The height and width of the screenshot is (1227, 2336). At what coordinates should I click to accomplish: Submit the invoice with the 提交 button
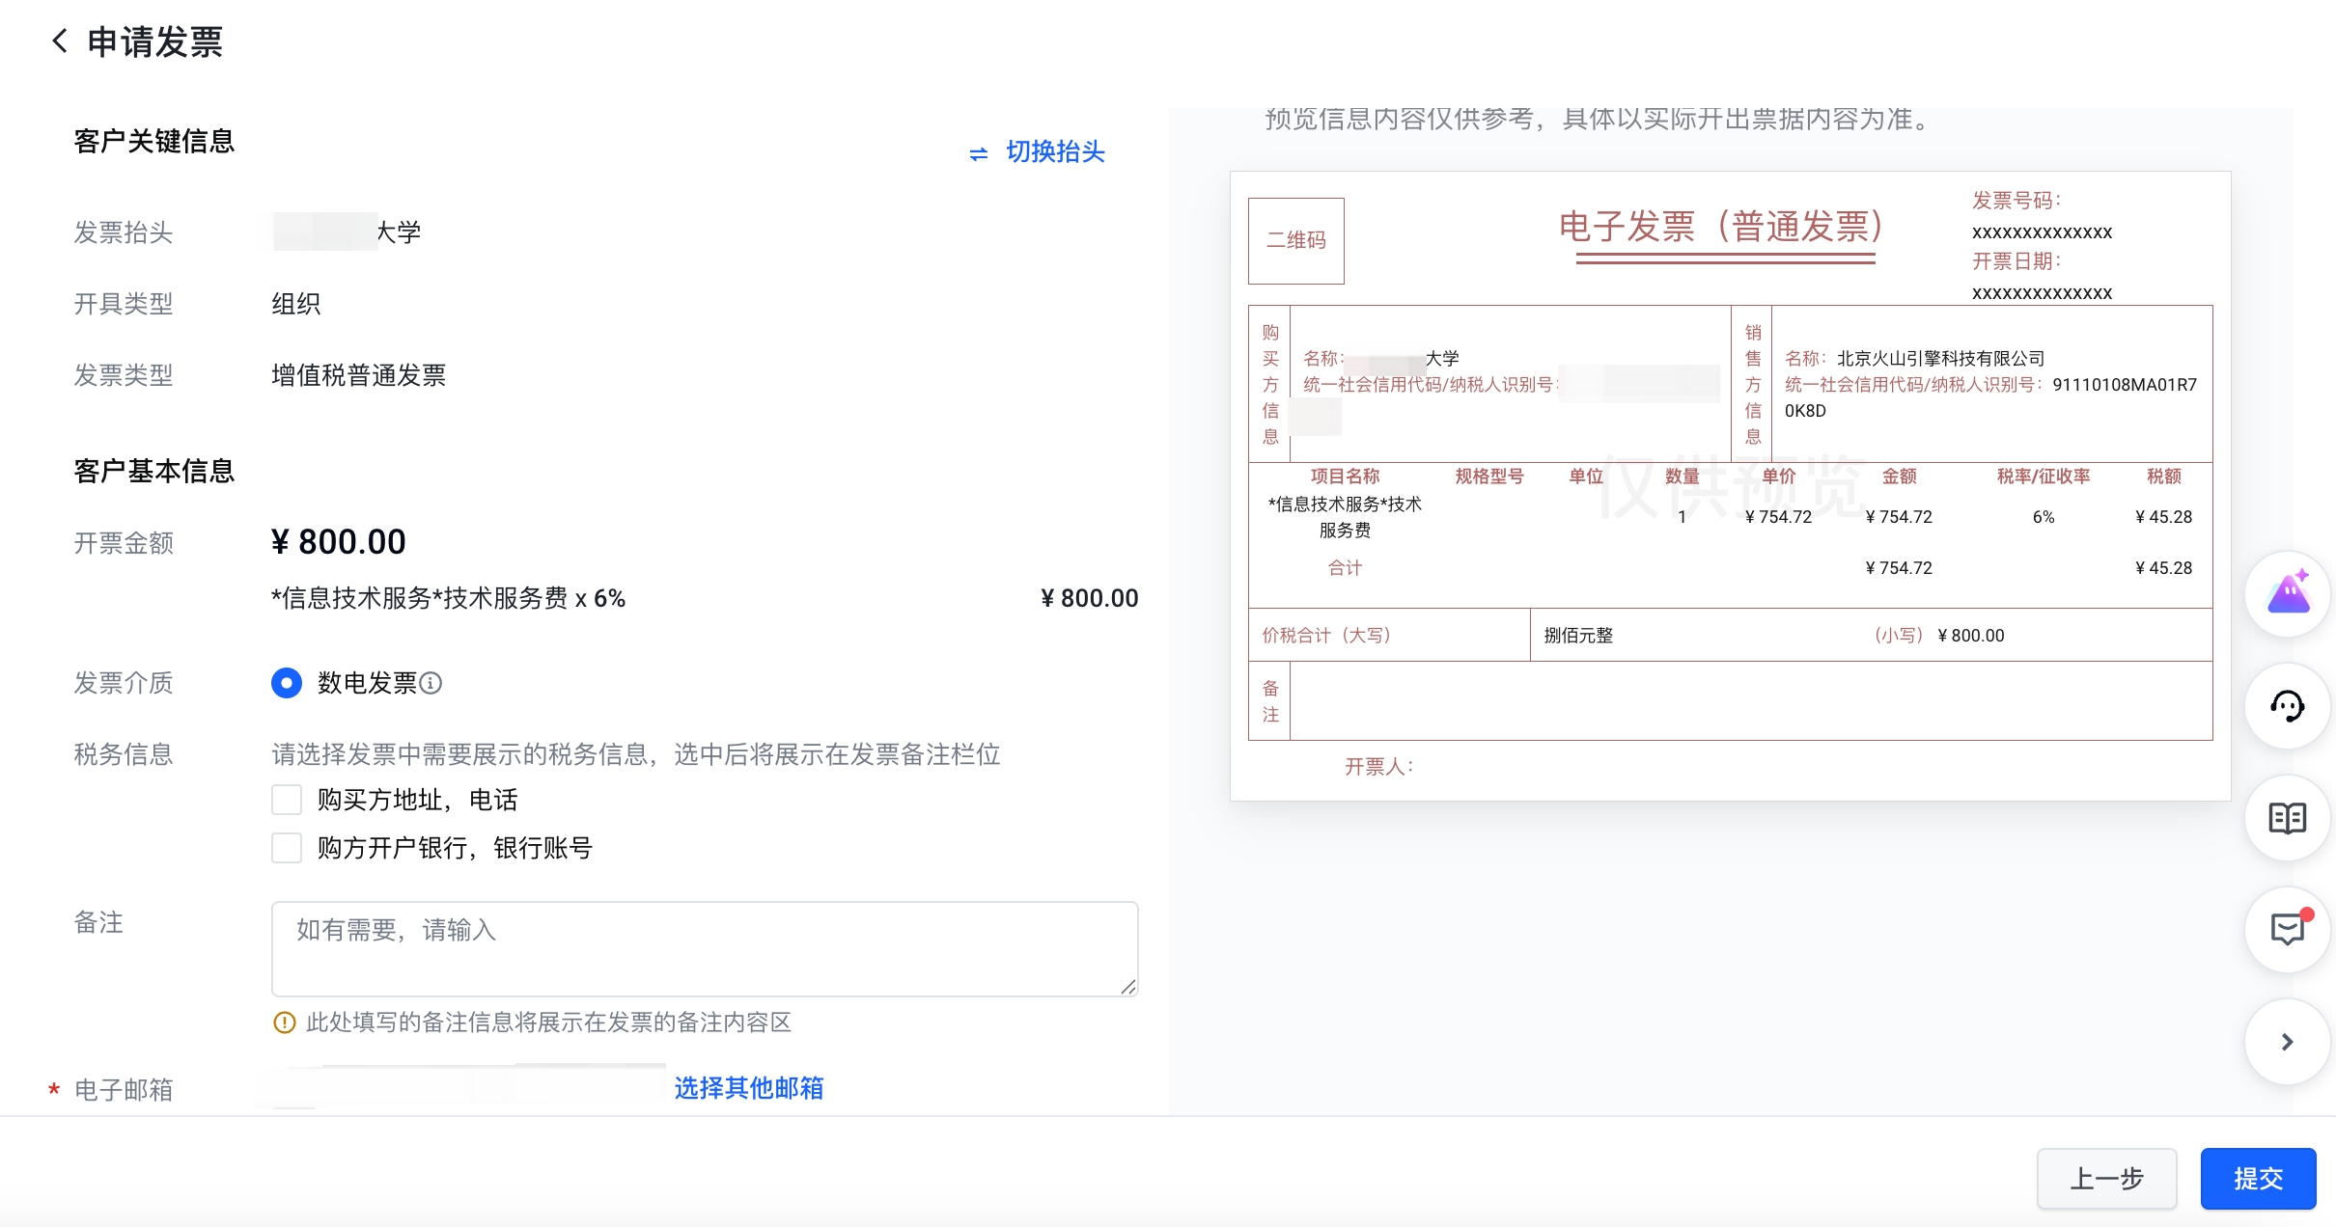pos(2258,1178)
